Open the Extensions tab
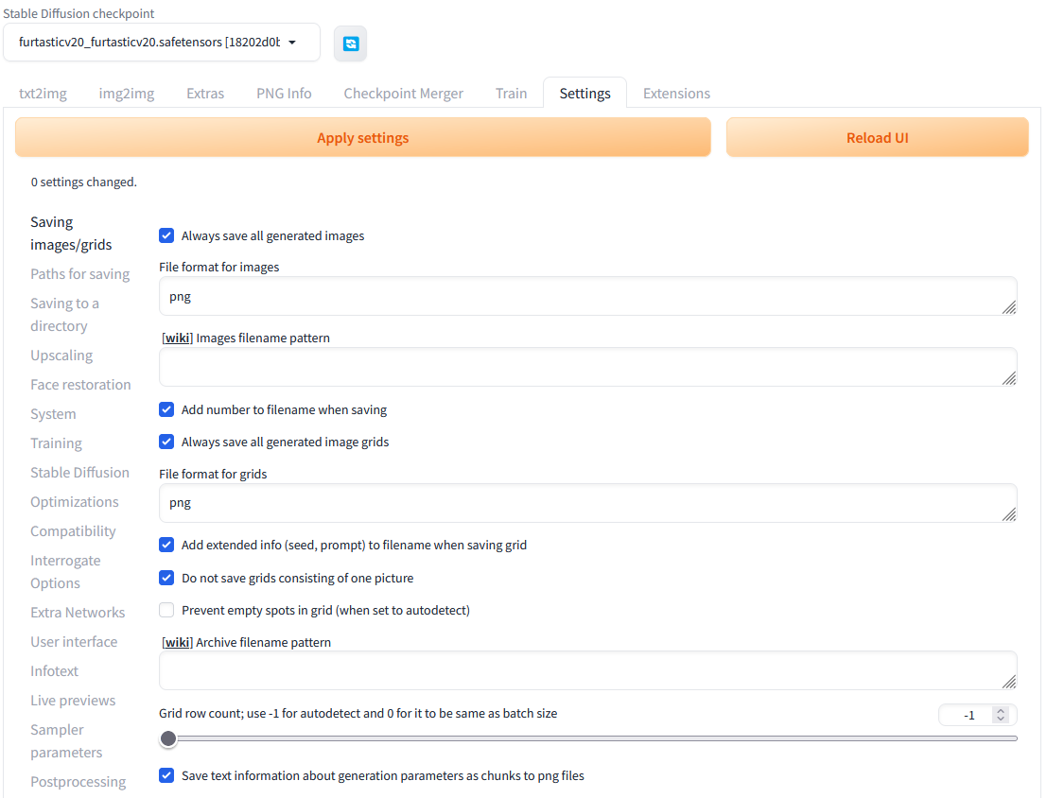1047x798 pixels. click(x=676, y=94)
